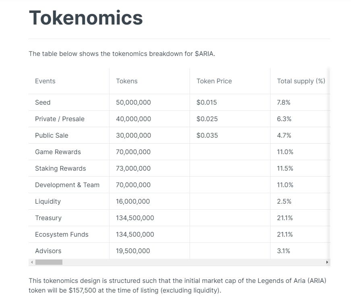Select the Events column header

45,81
